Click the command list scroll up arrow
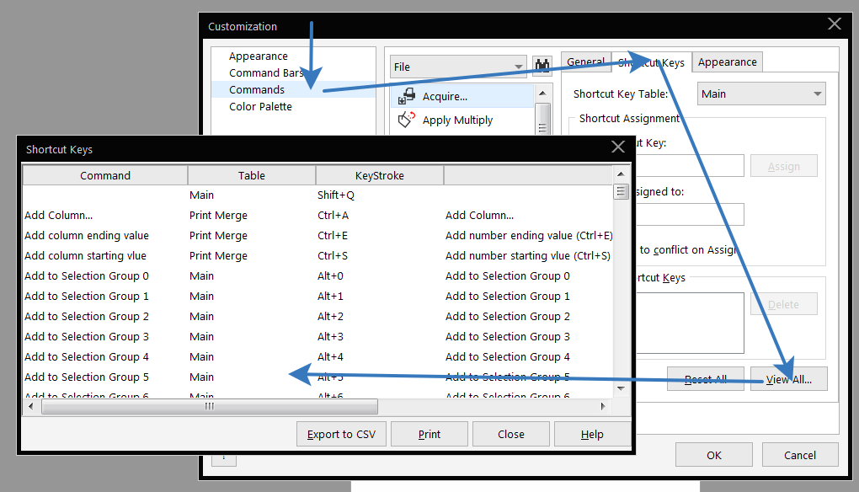 point(542,94)
